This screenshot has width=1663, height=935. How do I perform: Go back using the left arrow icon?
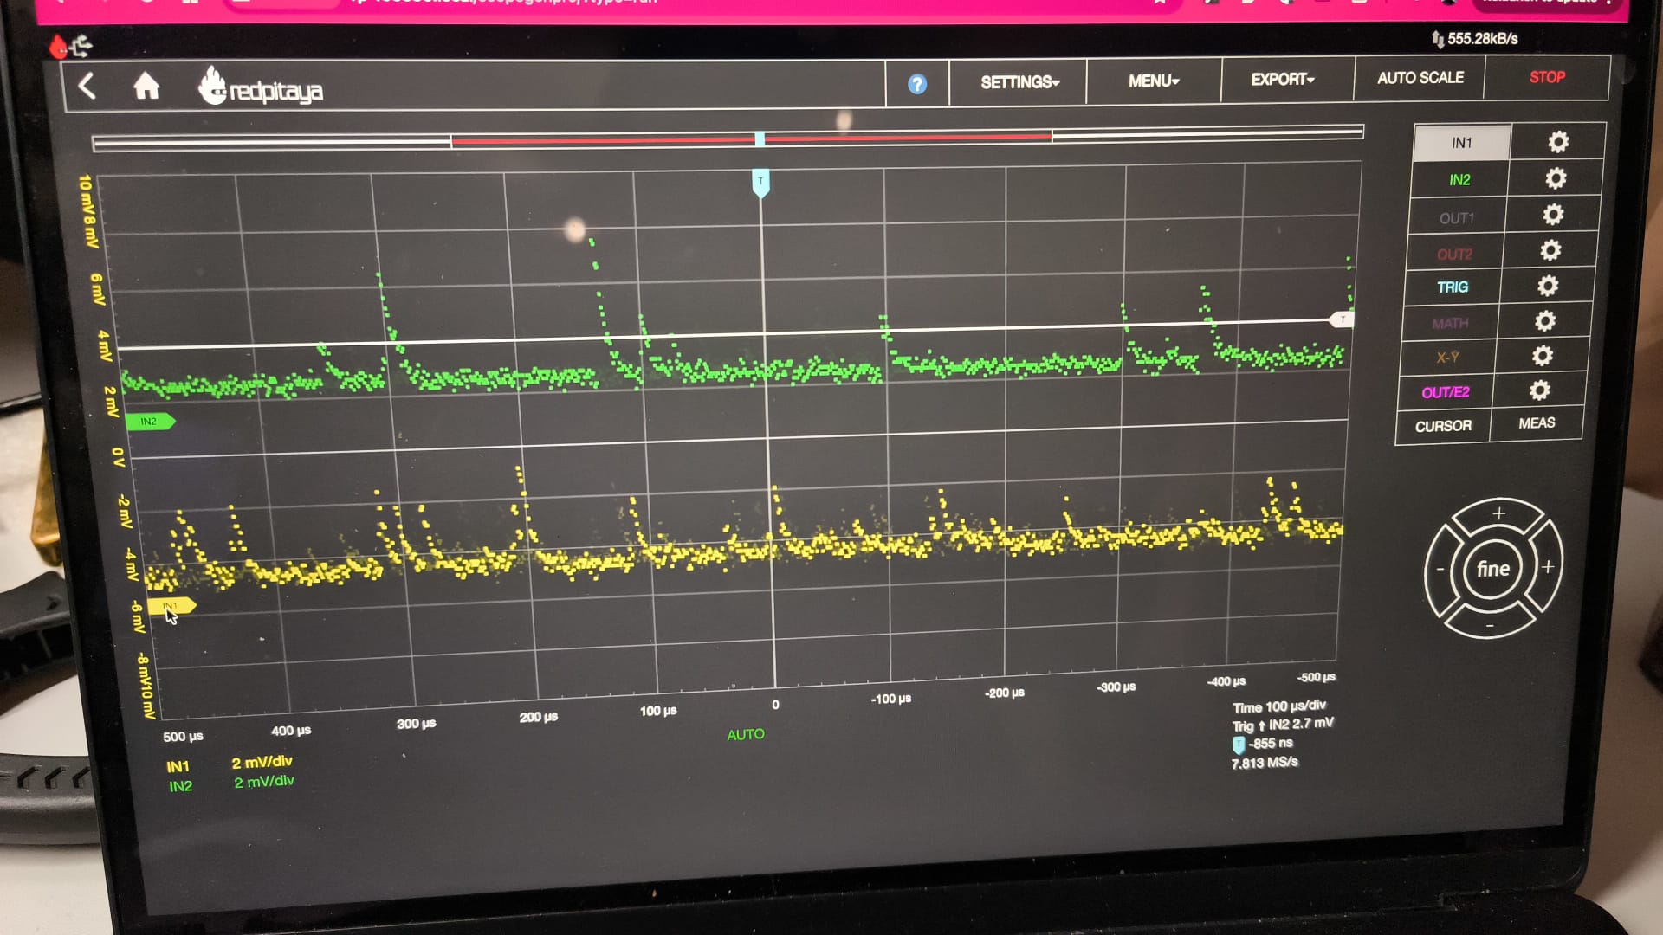point(87,86)
